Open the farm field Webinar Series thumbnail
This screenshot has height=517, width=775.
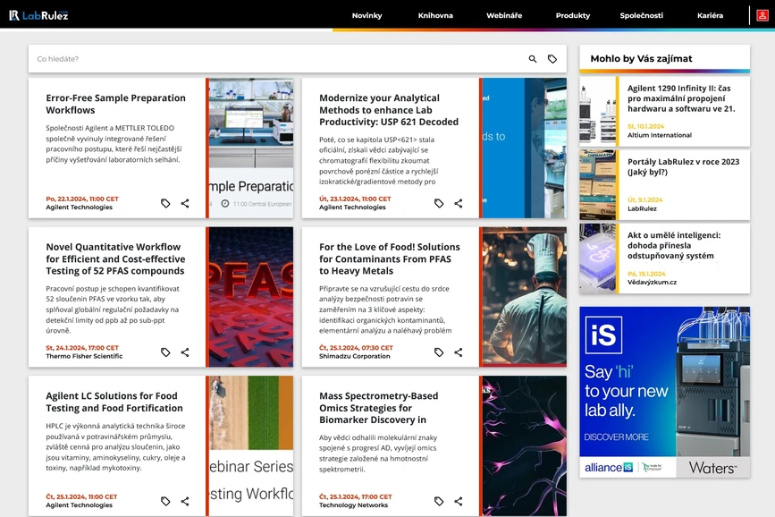[251, 445]
